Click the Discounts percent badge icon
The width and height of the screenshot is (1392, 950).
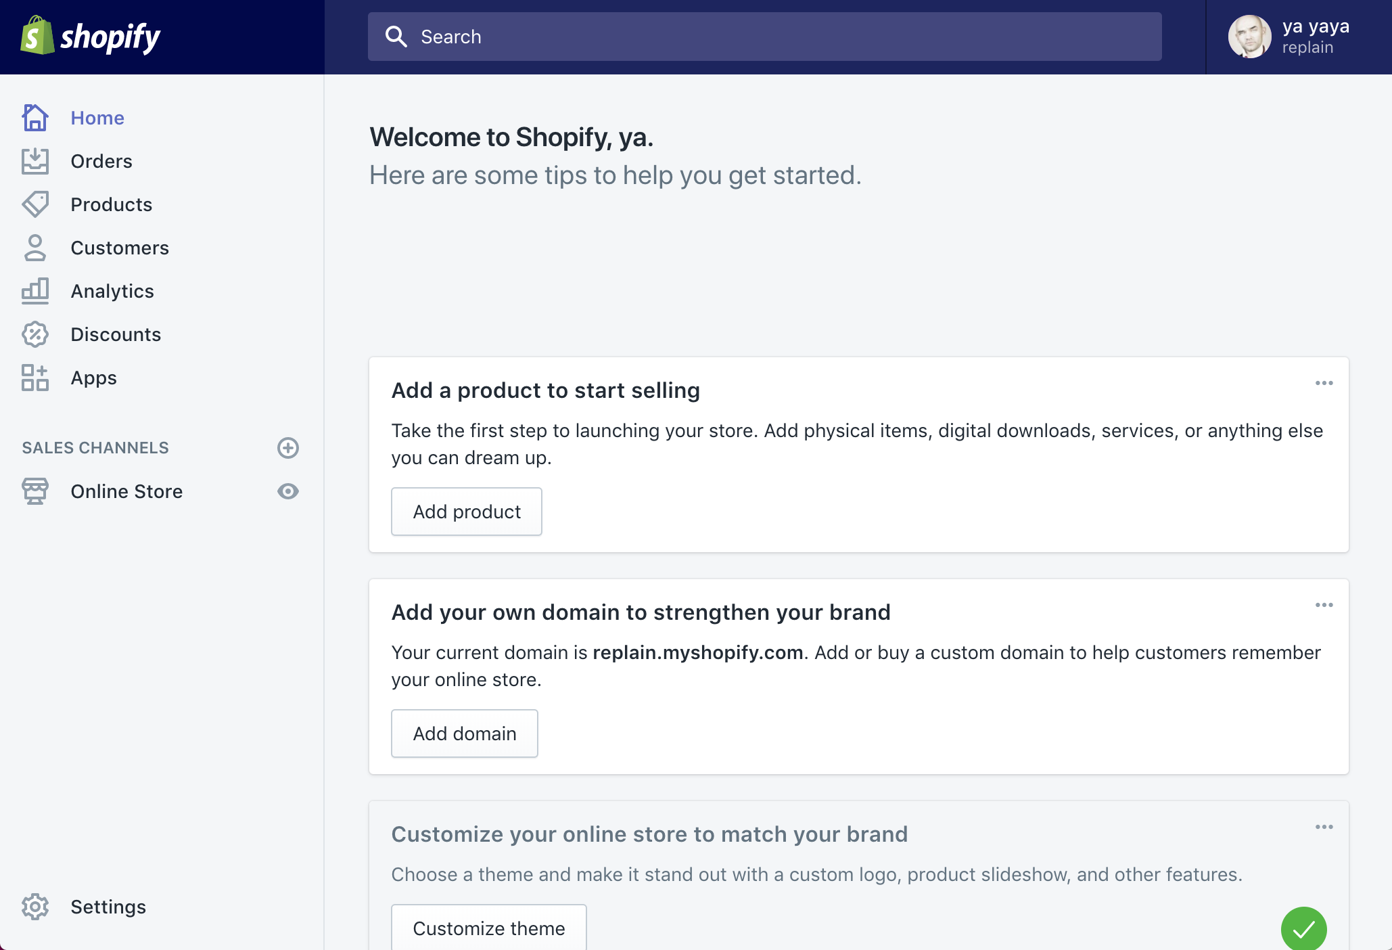click(35, 334)
